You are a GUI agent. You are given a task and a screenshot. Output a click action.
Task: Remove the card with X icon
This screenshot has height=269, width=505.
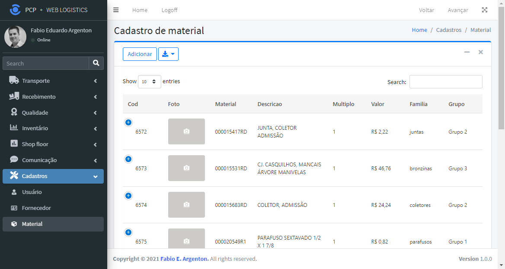coord(480,52)
